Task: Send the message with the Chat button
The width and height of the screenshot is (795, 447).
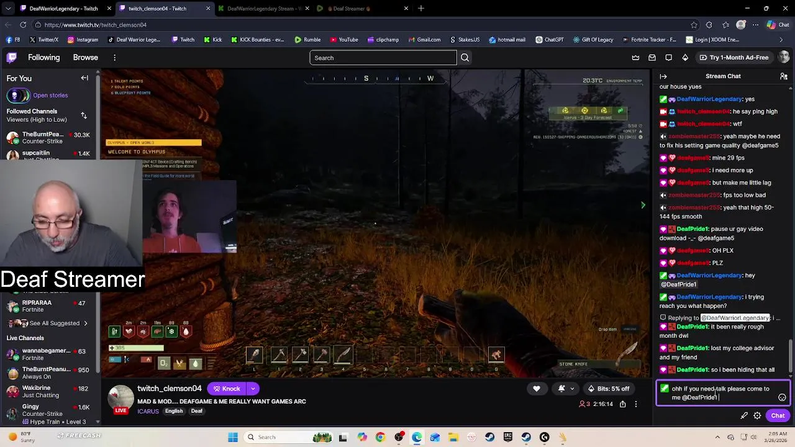Action: pos(778,416)
